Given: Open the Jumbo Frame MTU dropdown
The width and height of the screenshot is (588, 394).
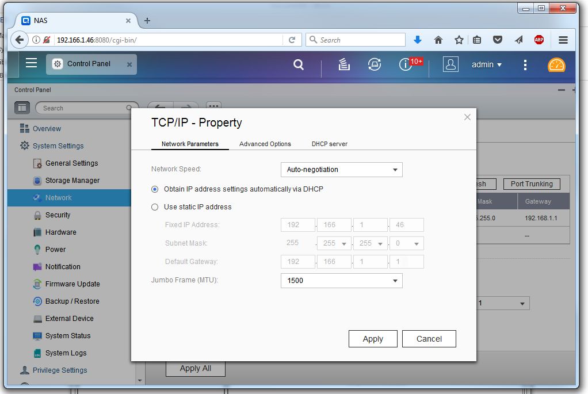Looking at the screenshot, I should coord(341,281).
